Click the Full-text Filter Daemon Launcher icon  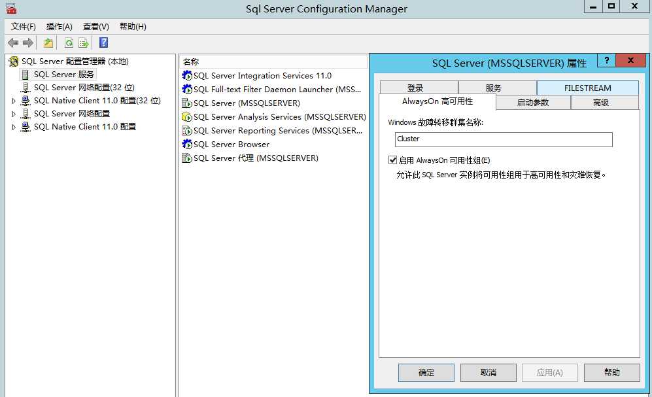[x=187, y=90]
